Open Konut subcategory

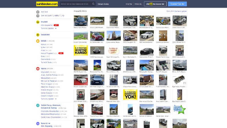pyautogui.click(x=43, y=44)
